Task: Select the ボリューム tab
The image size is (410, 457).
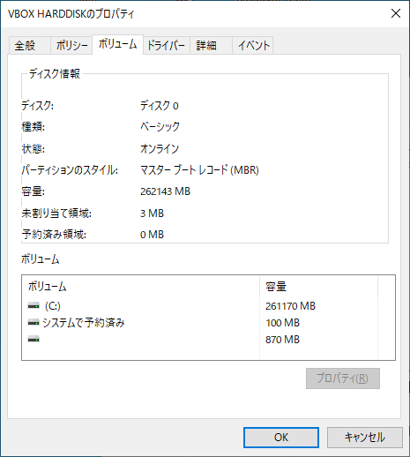Action: click(117, 44)
